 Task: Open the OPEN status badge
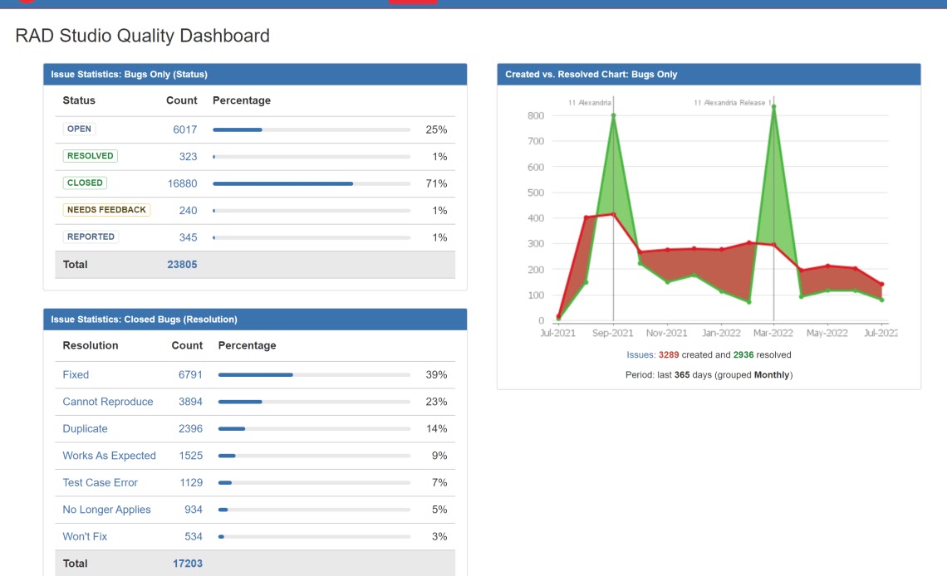(x=79, y=129)
